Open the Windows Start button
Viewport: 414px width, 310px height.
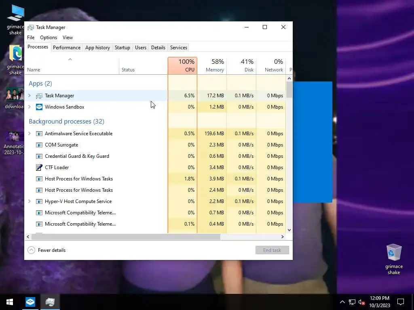click(10, 302)
